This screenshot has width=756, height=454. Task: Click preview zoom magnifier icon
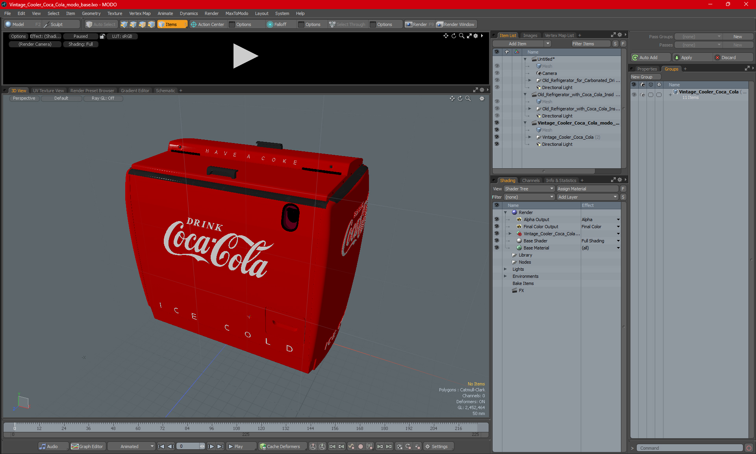(461, 36)
